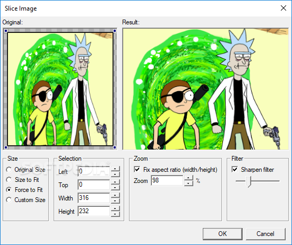
Task: Increase Left value with up arrow
Action: (x=115, y=169)
